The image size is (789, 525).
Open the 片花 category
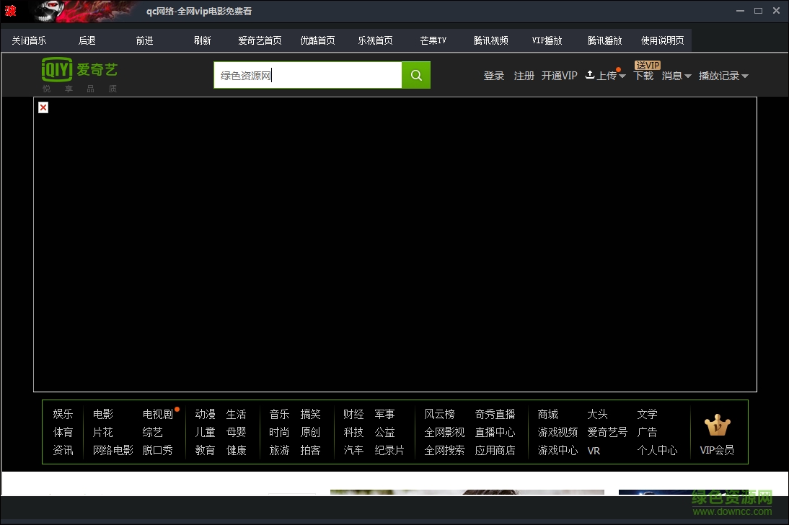click(103, 432)
